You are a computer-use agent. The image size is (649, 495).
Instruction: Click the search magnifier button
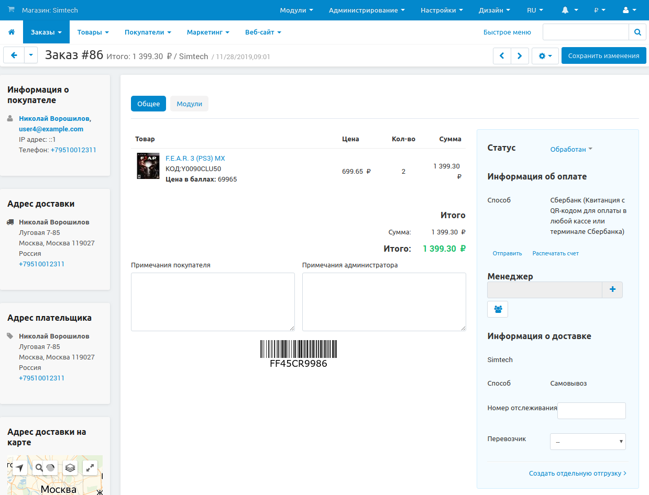click(x=637, y=32)
